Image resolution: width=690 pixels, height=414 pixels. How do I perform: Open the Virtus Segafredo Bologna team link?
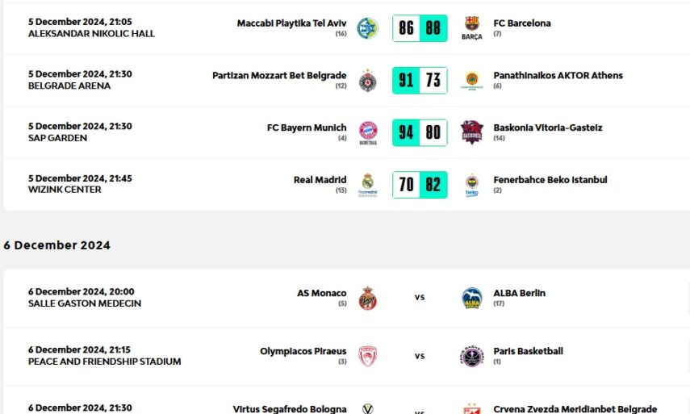(x=290, y=409)
